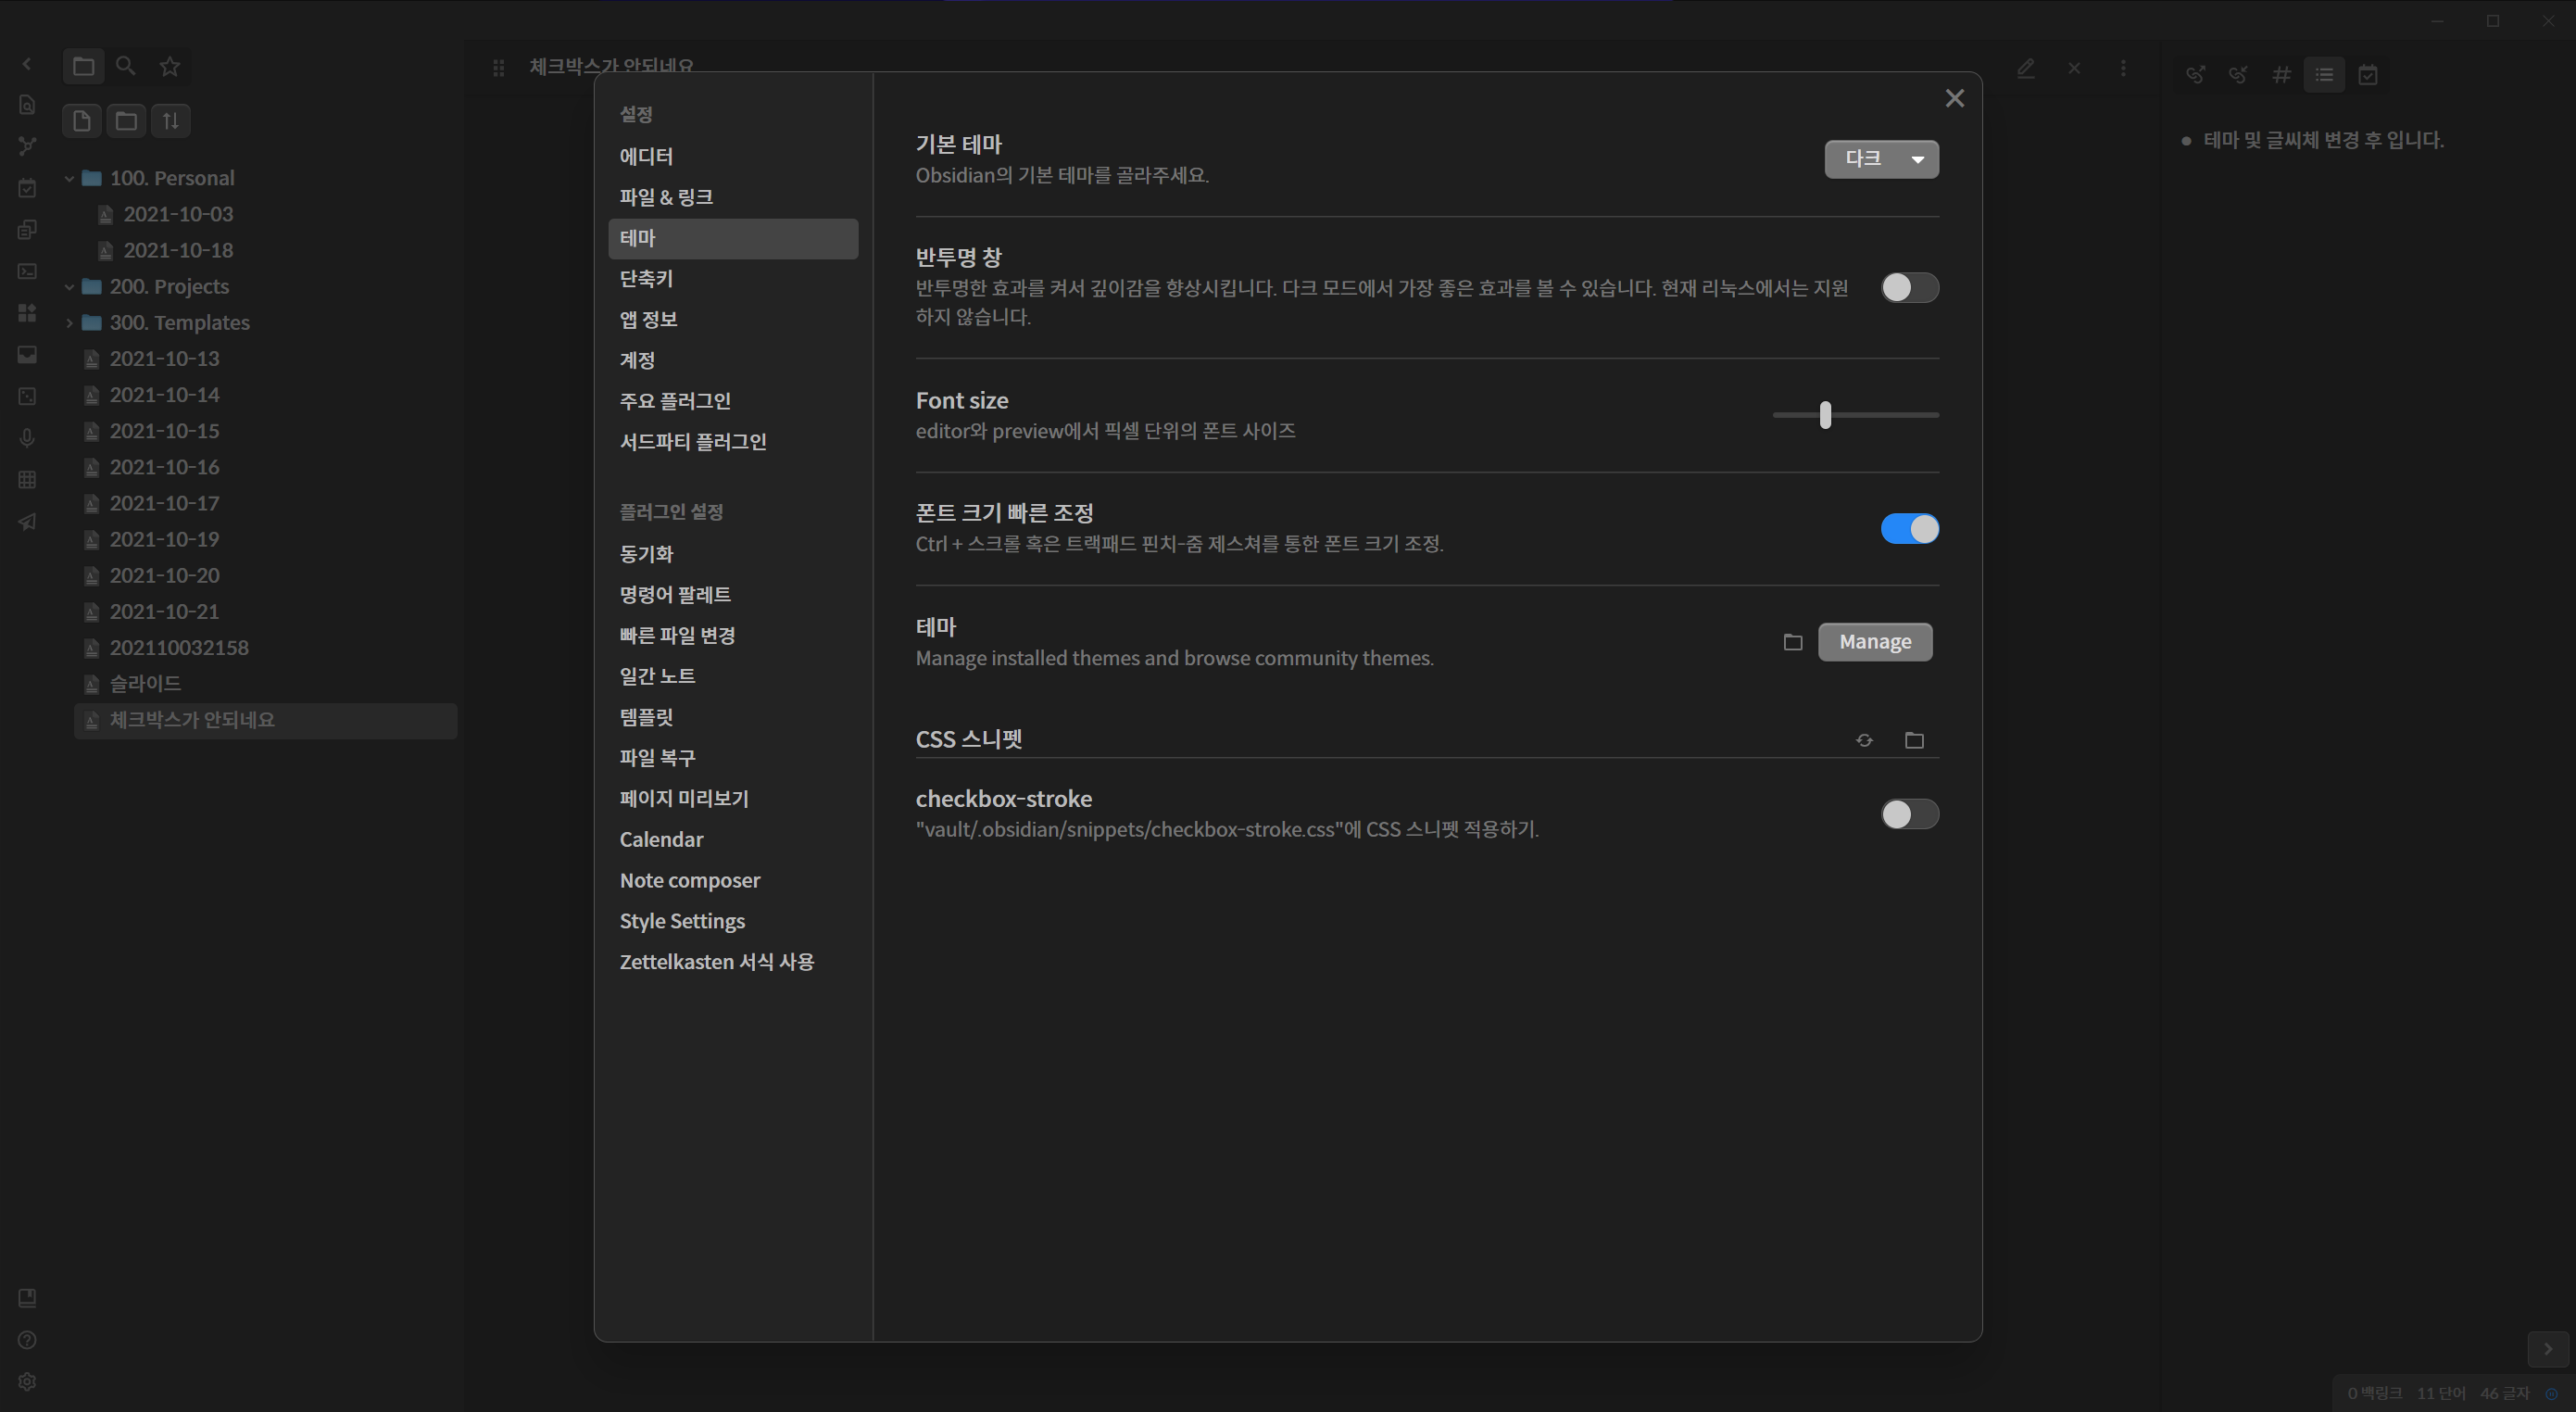Enable checkbox-stroke CSS snippet toggle
The image size is (2576, 1412).
(1908, 814)
